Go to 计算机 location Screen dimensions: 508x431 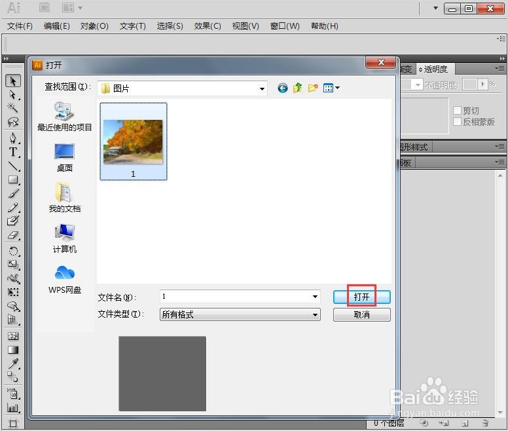(64, 238)
